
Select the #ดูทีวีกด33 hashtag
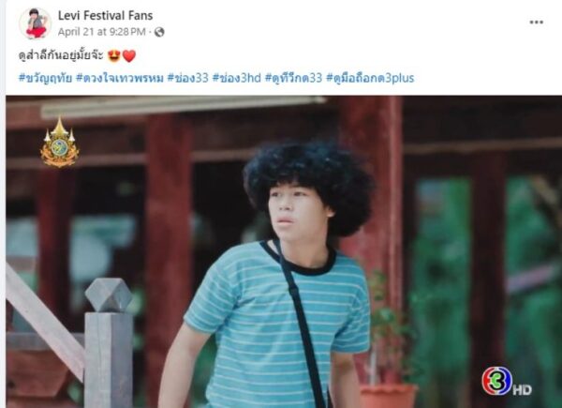(x=293, y=78)
